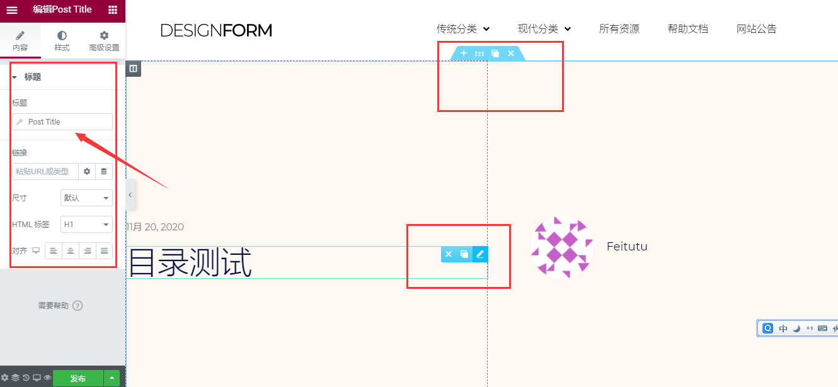Select center alignment
Viewport: 838px width, 387px height.
pyautogui.click(x=71, y=250)
